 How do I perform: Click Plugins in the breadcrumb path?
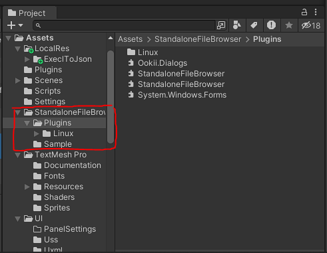click(267, 39)
